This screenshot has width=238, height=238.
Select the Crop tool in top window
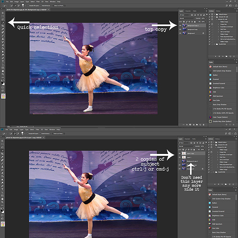pyautogui.click(x=3, y=26)
